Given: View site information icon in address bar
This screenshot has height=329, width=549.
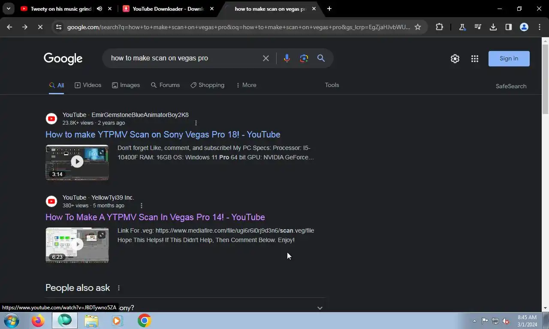Looking at the screenshot, I should pyautogui.click(x=59, y=27).
